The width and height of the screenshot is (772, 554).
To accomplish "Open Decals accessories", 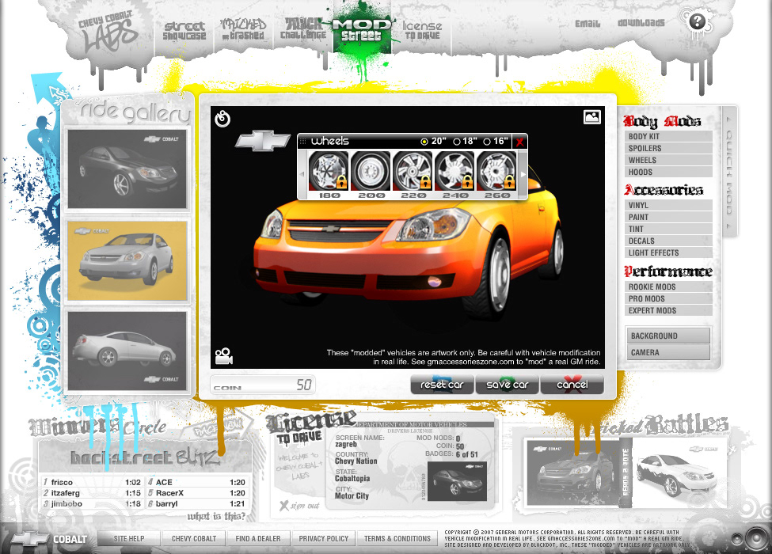I will coord(669,241).
